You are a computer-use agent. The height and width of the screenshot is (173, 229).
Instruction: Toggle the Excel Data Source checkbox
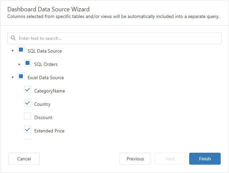21,77
